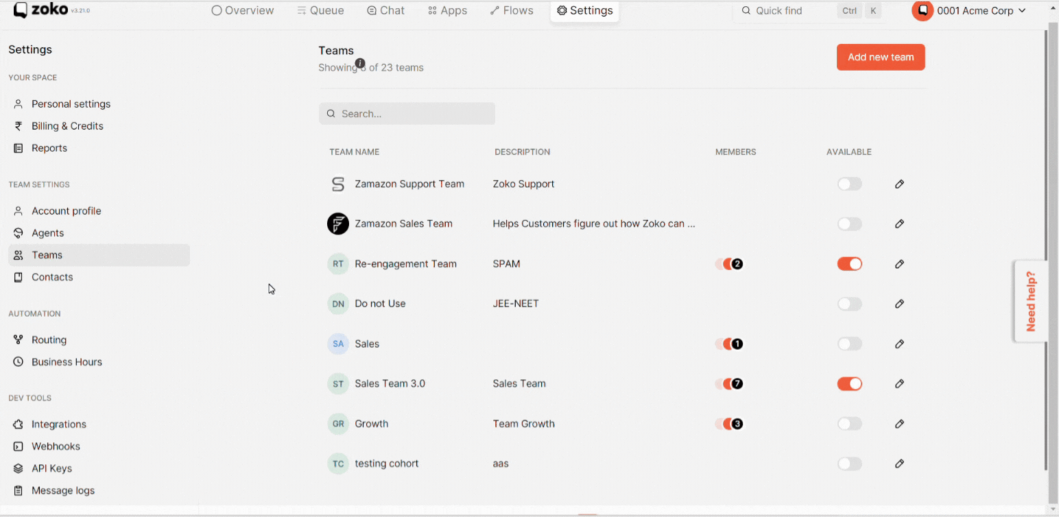
Task: Click the DN avatar badge
Action: [x=338, y=304]
